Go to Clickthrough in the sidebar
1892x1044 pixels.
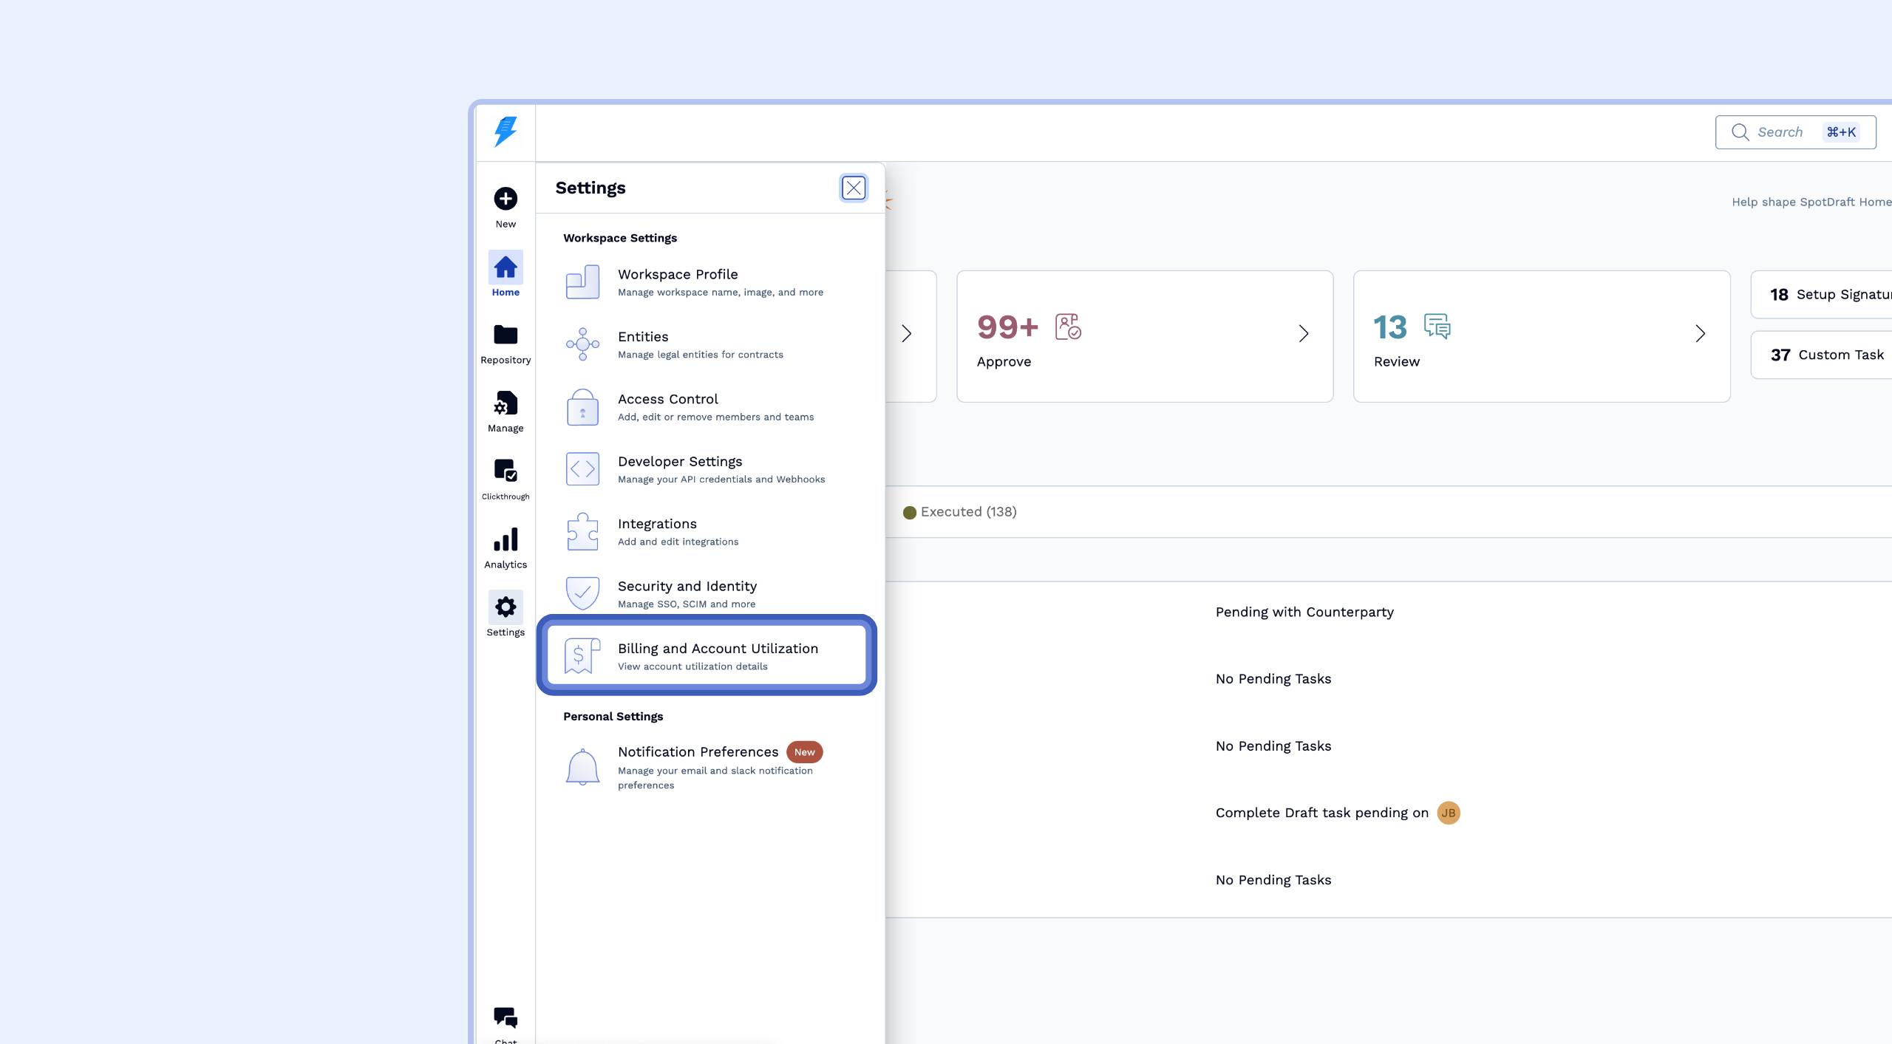point(506,471)
